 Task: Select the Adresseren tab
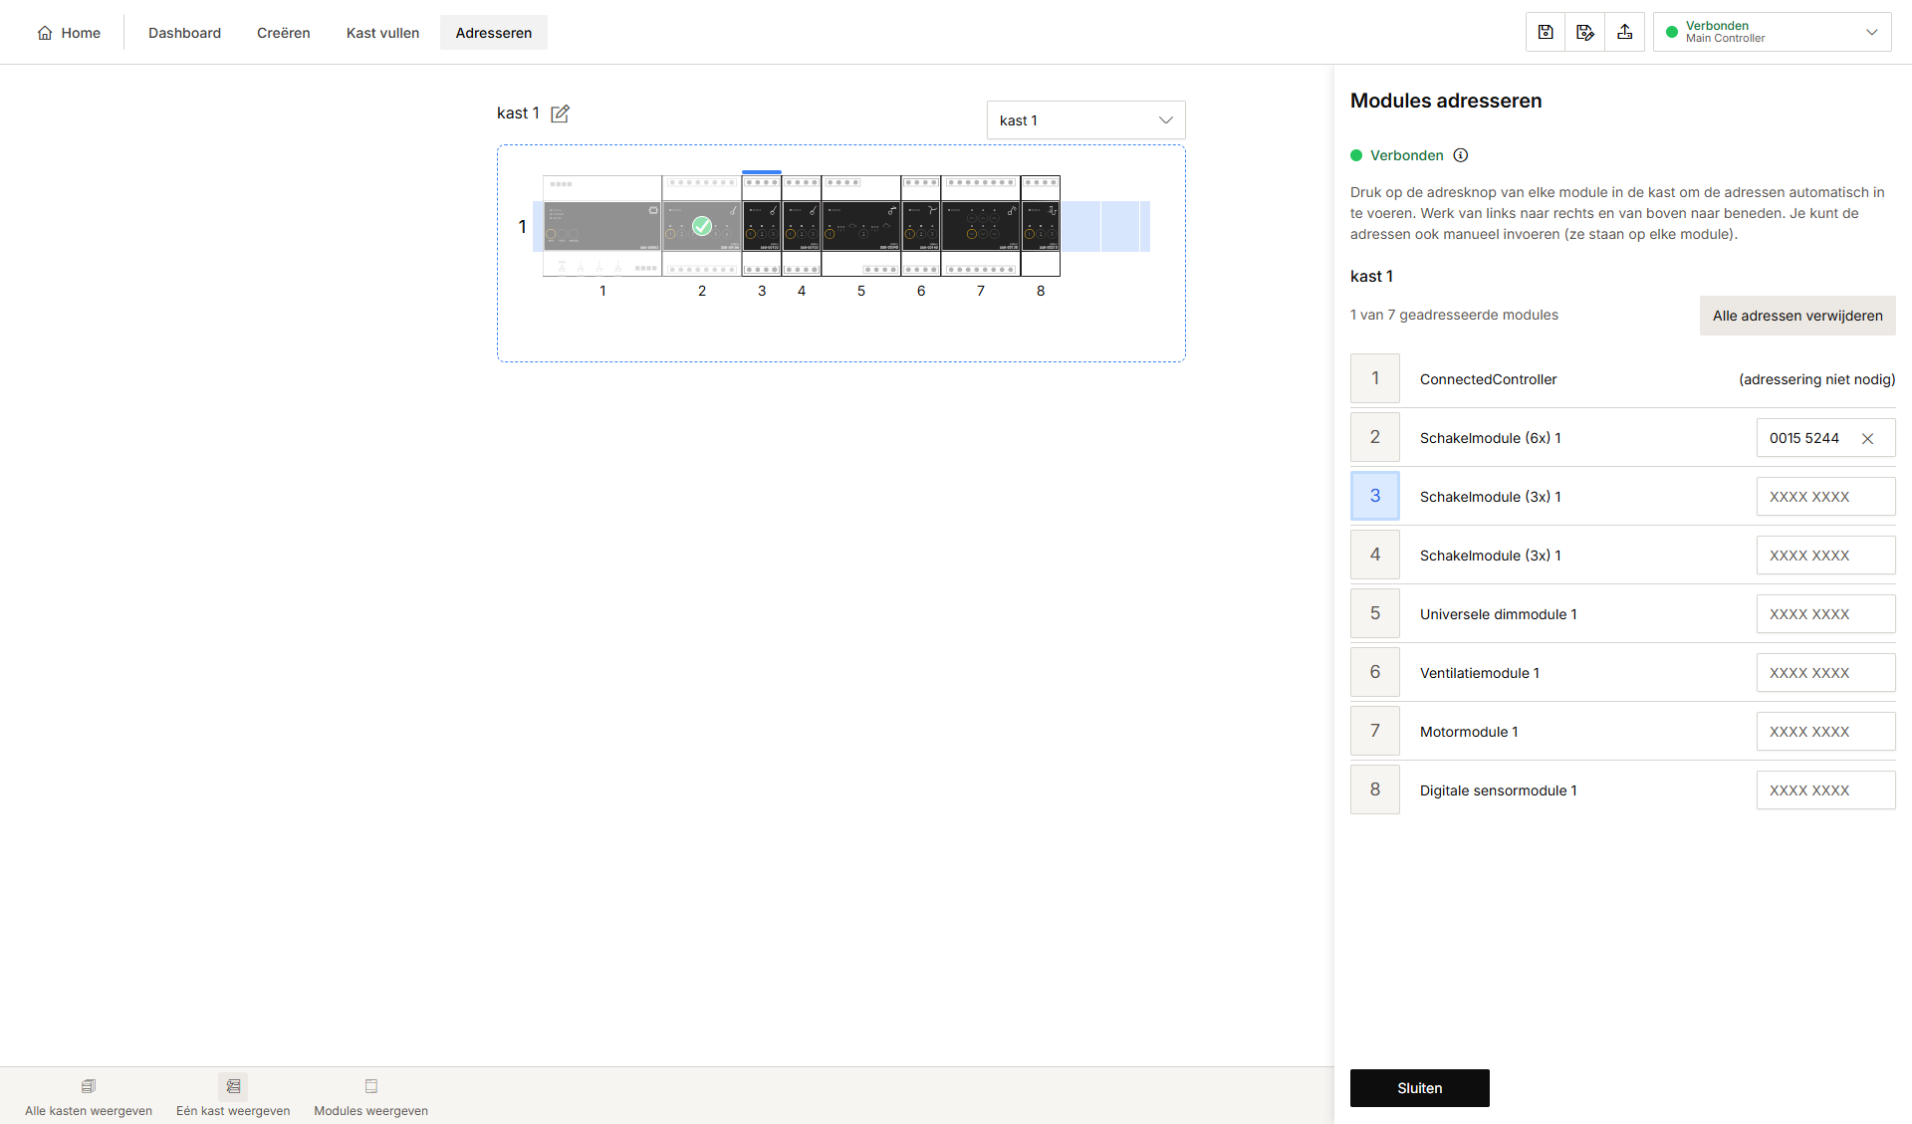coord(494,33)
